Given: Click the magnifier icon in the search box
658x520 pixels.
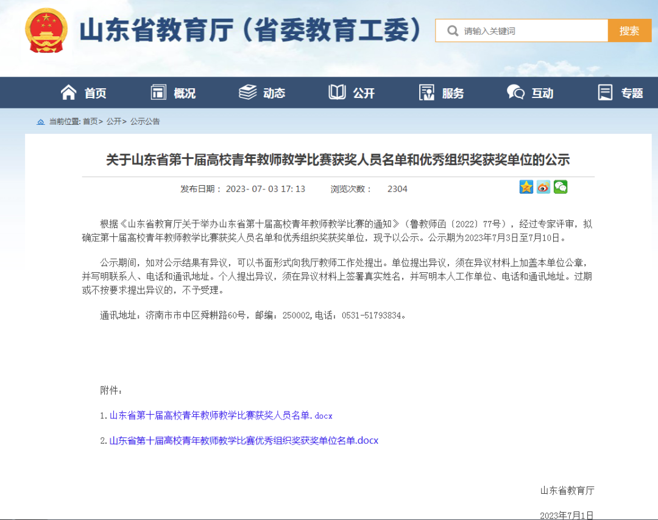Looking at the screenshot, I should [452, 30].
